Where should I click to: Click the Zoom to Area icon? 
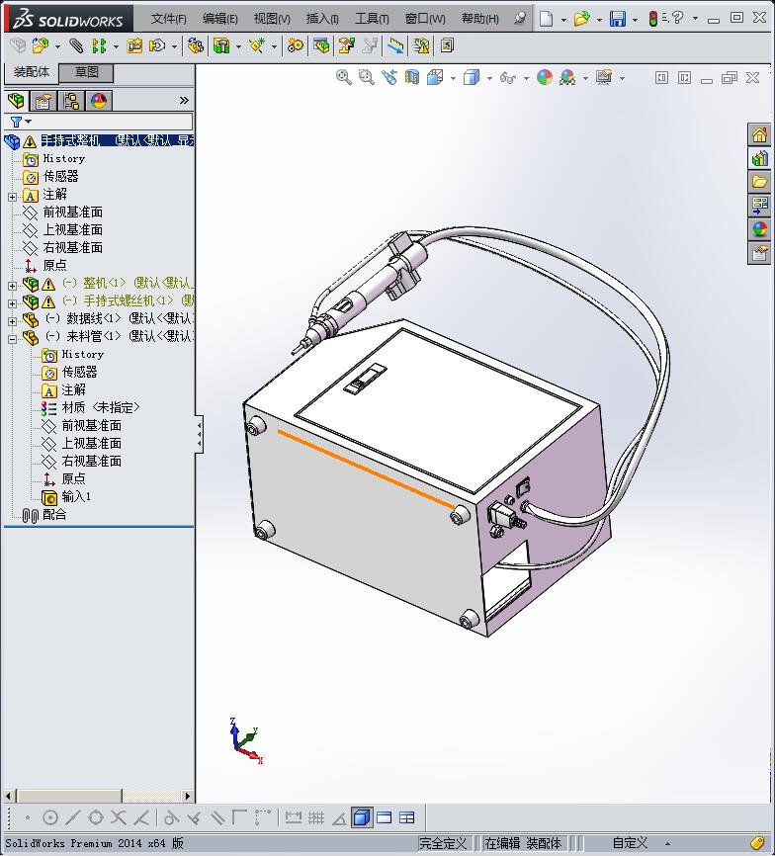[366, 77]
